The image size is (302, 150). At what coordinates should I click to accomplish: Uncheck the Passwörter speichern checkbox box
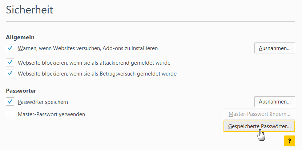coord(10,102)
